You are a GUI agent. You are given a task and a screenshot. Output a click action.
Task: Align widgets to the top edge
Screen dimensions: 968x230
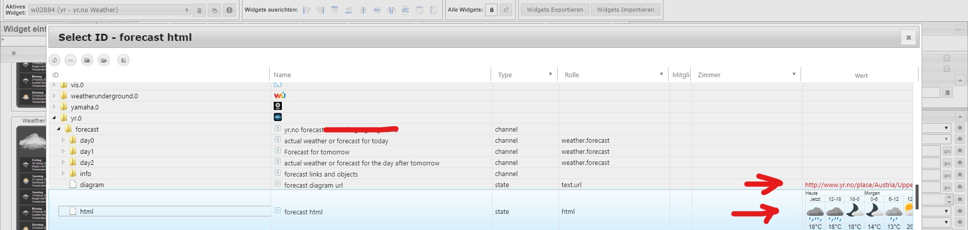pyautogui.click(x=335, y=10)
